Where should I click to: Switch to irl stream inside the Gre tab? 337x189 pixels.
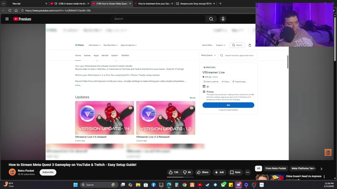[x=70, y=4]
